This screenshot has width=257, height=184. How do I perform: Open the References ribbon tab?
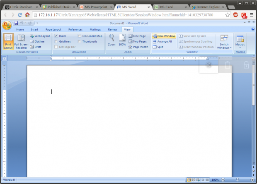click(75, 29)
